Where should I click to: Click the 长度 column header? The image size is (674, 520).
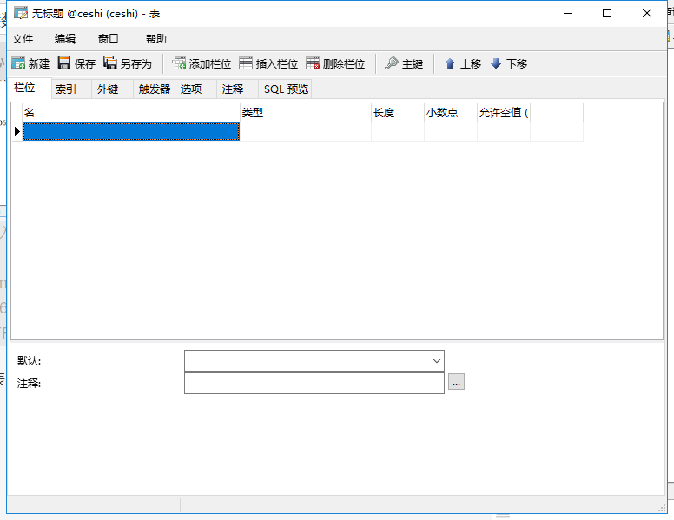398,113
